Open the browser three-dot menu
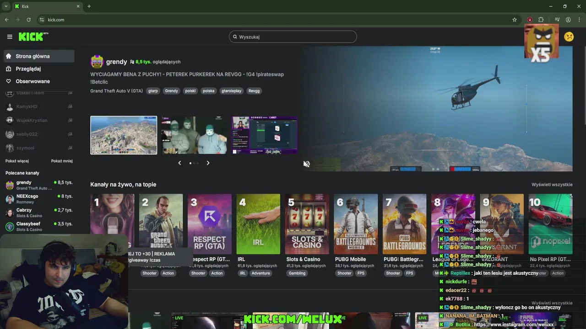This screenshot has height=329, width=586. point(579,20)
